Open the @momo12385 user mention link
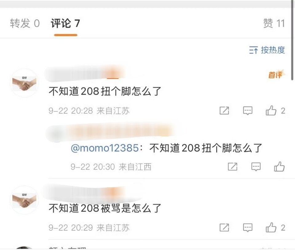 [x=105, y=148]
